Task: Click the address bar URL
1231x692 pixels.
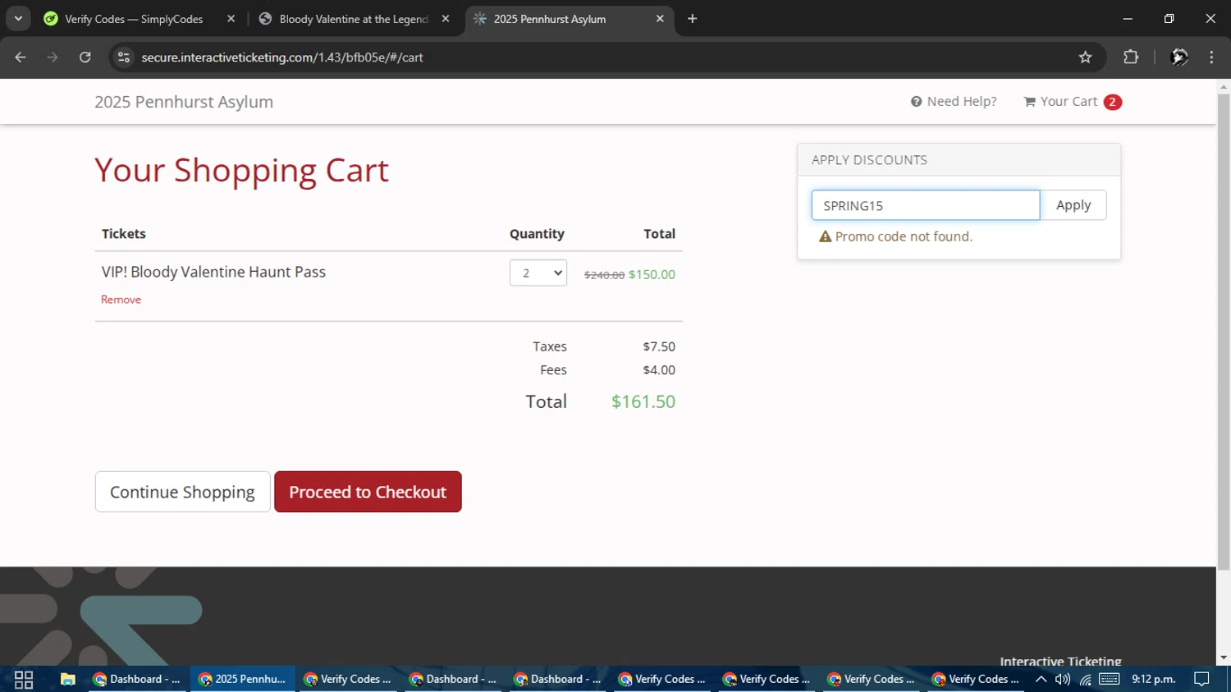Action: click(x=282, y=57)
